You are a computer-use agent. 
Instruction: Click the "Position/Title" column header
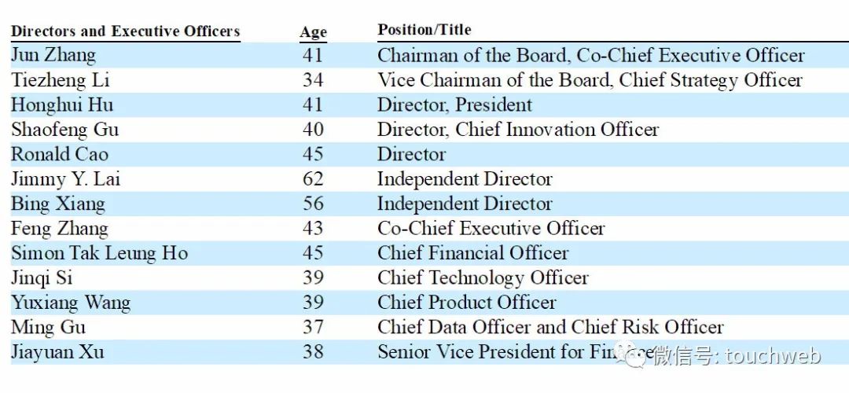pyautogui.click(x=424, y=30)
